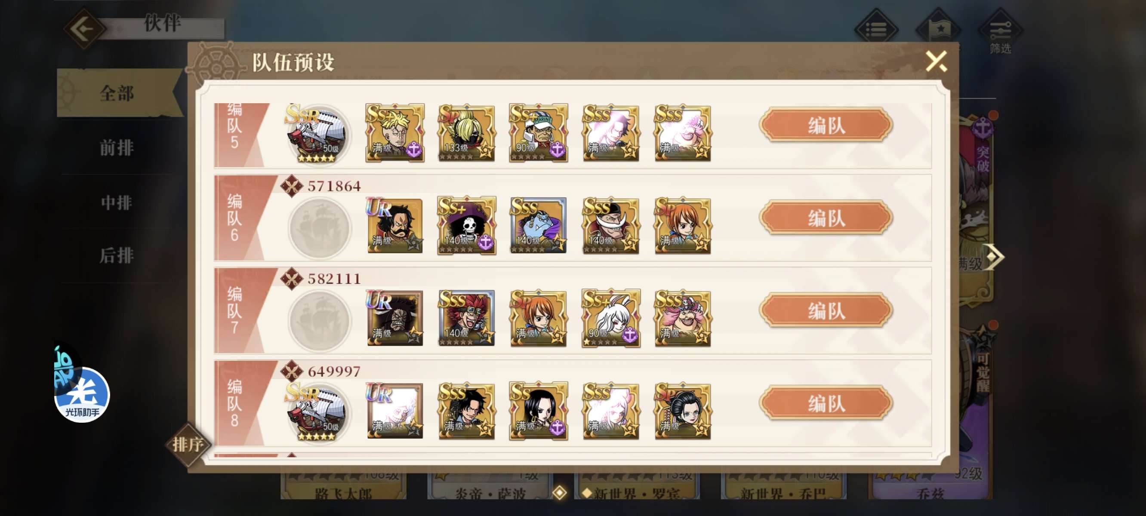Image resolution: width=1146 pixels, height=516 pixels.
Task: Open the 排序 sort button
Action: coord(188,444)
